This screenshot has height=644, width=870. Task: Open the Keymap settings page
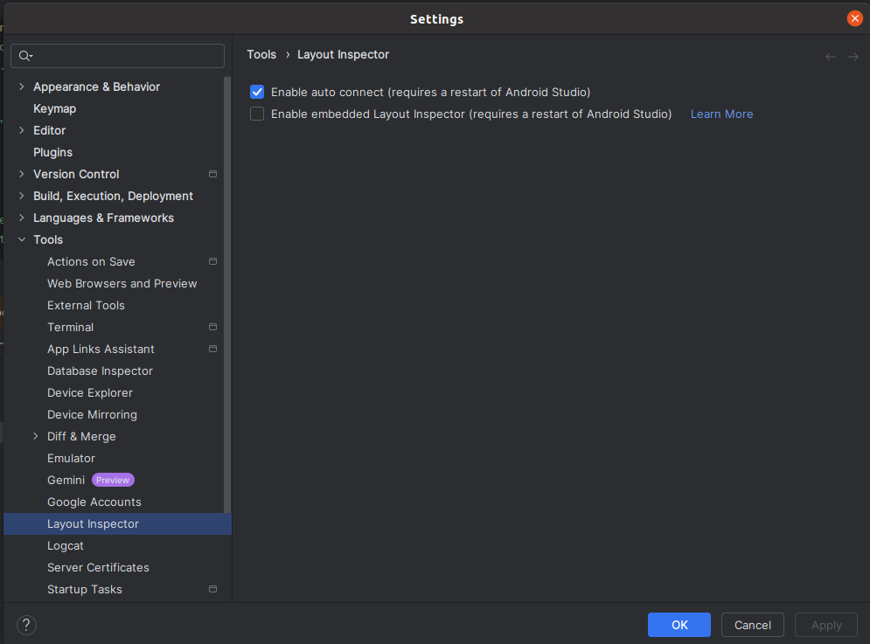pos(54,108)
